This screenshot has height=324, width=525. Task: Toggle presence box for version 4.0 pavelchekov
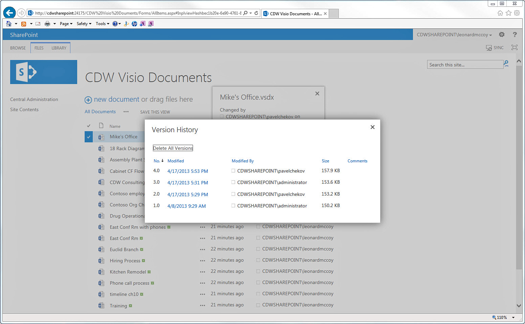coord(233,171)
